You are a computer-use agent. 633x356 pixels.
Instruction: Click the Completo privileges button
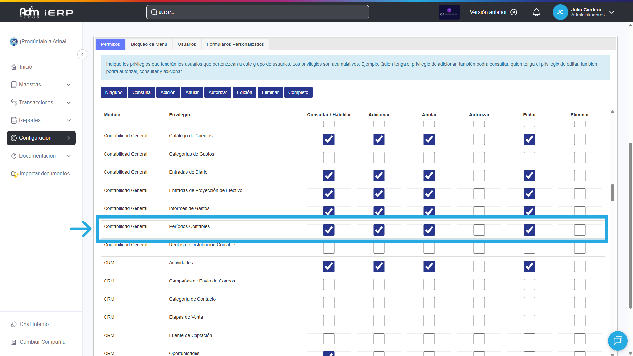(298, 92)
